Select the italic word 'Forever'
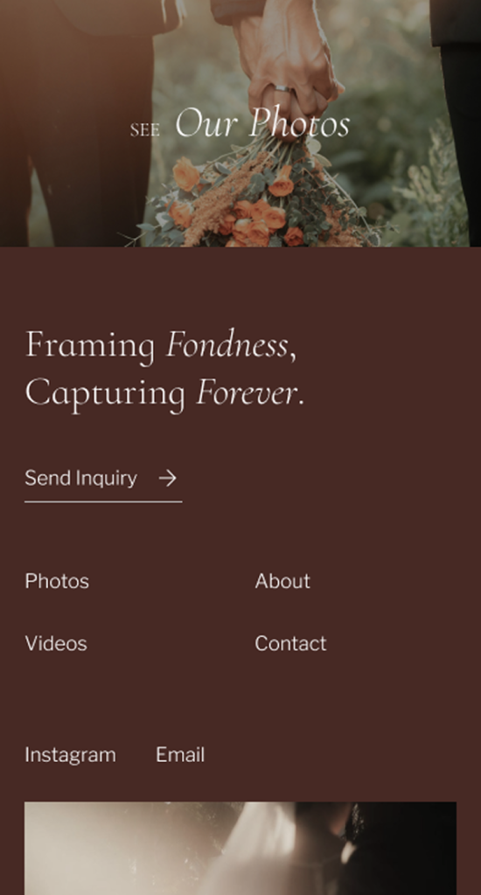This screenshot has width=481, height=895. tap(247, 392)
